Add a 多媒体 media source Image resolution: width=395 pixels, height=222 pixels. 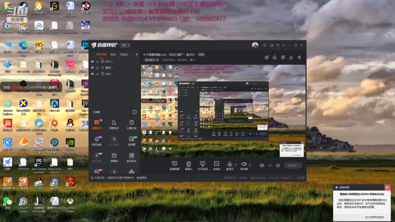point(217,166)
